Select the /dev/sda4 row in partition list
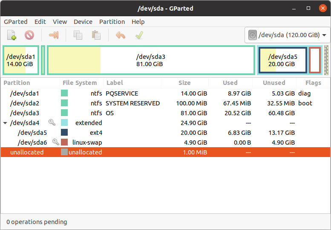Screen dimensions: 331x230 point(165,122)
